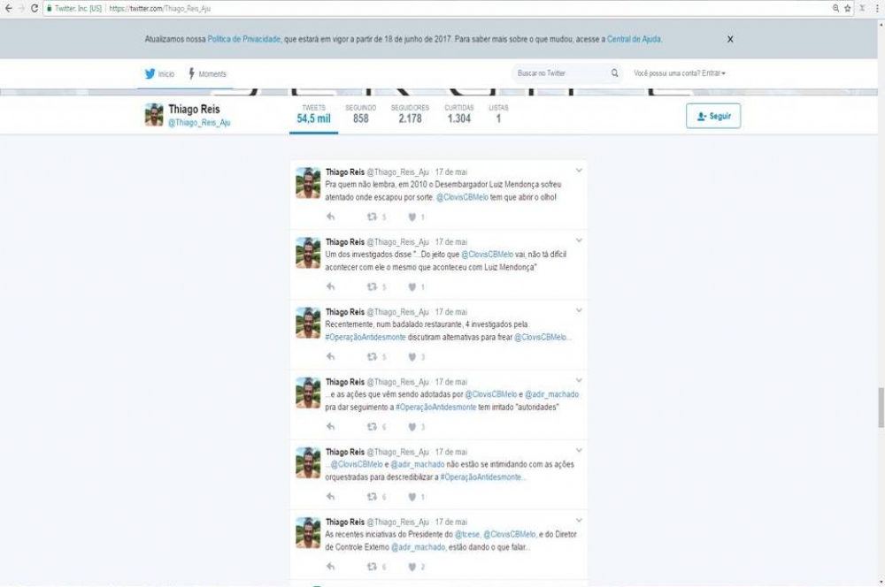Reply to the 'Um dos investigados disse' tweet
Image resolution: width=885 pixels, height=587 pixels.
coord(331,287)
